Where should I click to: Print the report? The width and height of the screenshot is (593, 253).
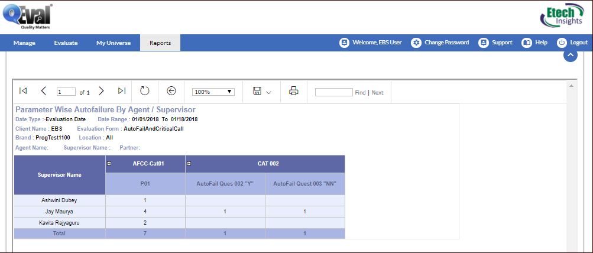pos(293,91)
